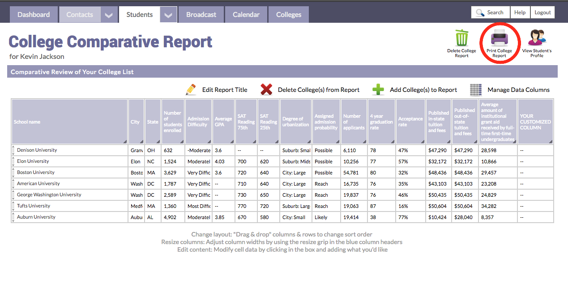Click the Elon University cell

[x=70, y=162]
